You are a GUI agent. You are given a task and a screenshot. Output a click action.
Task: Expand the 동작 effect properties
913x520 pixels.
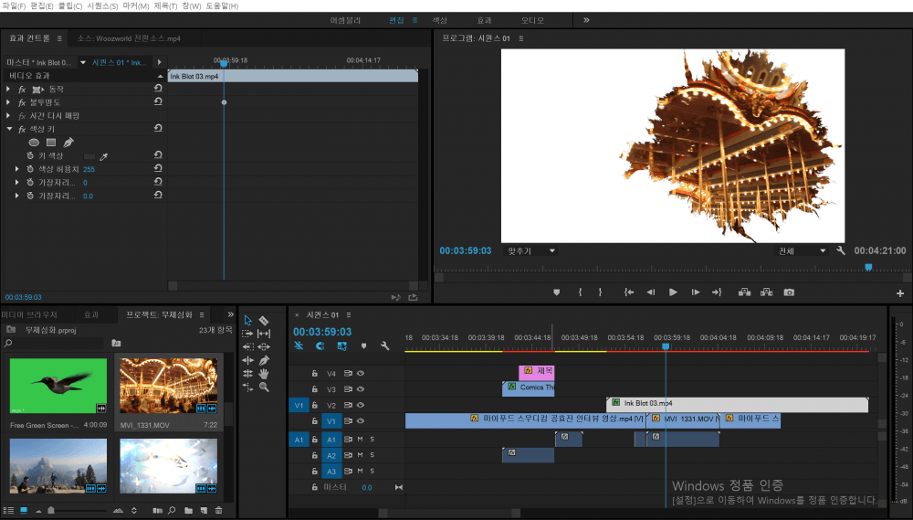pyautogui.click(x=8, y=90)
